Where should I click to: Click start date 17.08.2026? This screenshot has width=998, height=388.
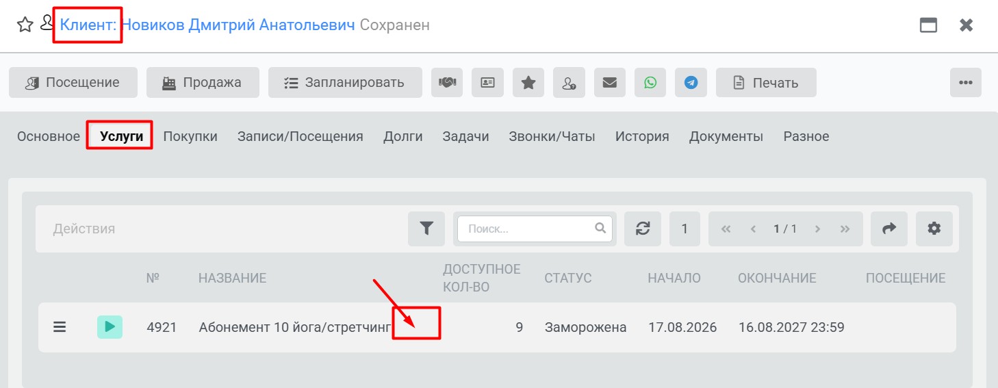[682, 327]
